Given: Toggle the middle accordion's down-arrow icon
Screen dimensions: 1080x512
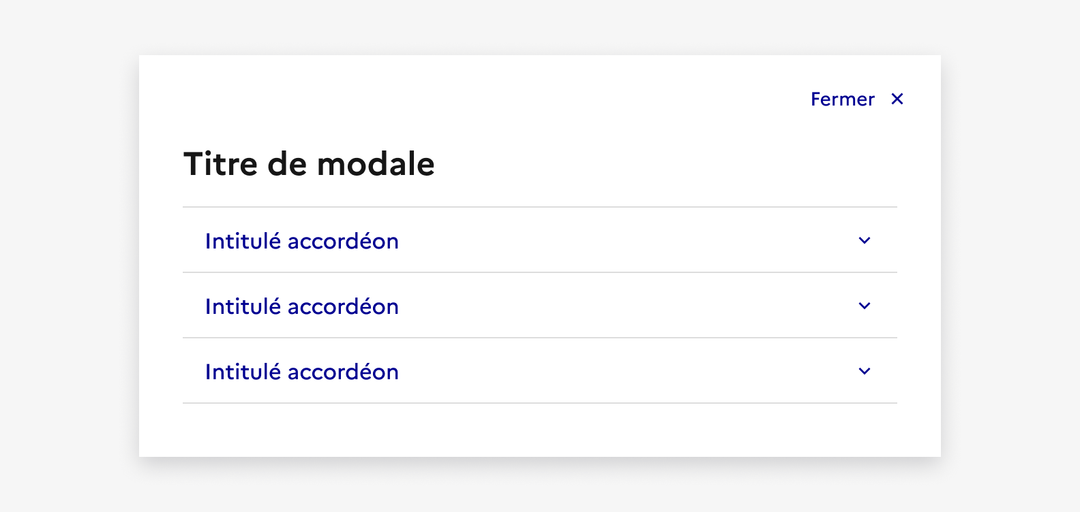Looking at the screenshot, I should point(865,306).
